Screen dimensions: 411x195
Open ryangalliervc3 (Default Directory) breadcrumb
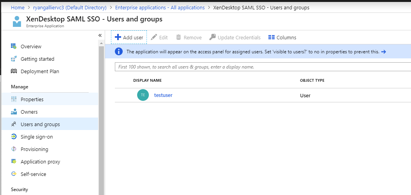[70, 7]
